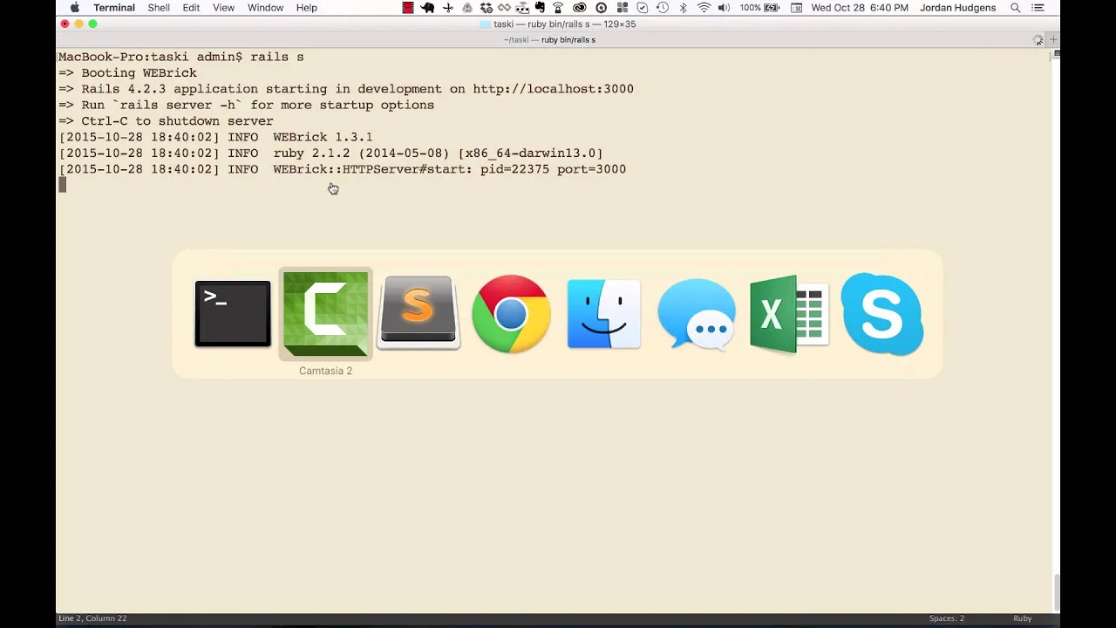Open the Help menu
Viewport: 1116px width, 628px height.
[307, 8]
